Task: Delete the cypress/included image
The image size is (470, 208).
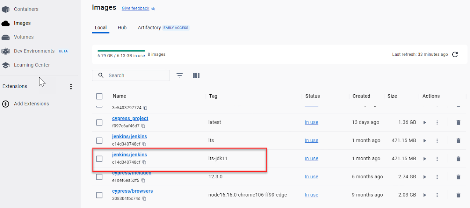Action: pos(458,177)
